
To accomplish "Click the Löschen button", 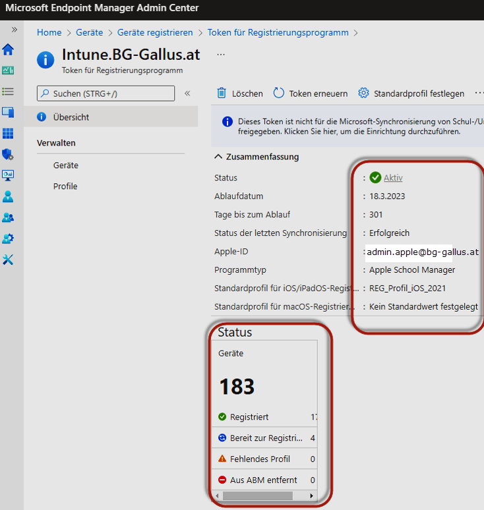I will (x=240, y=94).
